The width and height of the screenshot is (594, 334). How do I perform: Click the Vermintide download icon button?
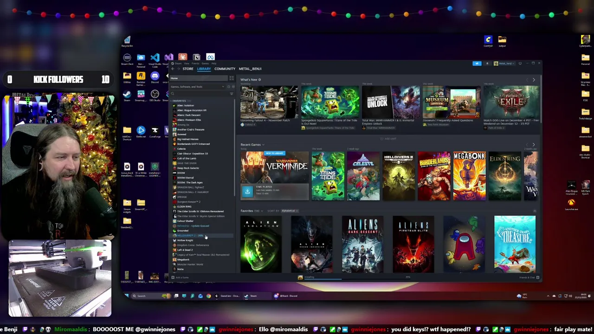pyautogui.click(x=247, y=191)
